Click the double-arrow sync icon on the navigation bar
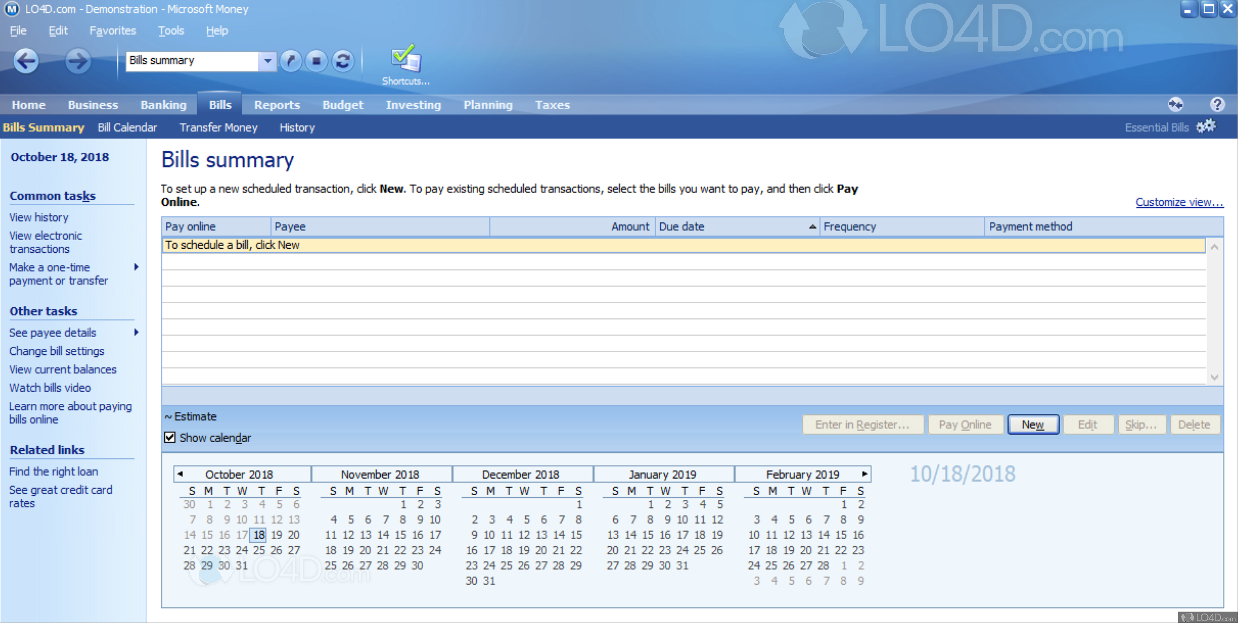 coord(1176,105)
